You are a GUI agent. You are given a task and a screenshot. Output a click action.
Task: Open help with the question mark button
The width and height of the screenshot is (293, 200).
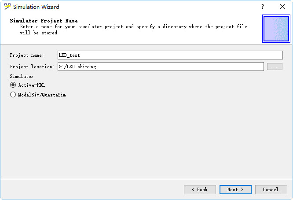[263, 7]
